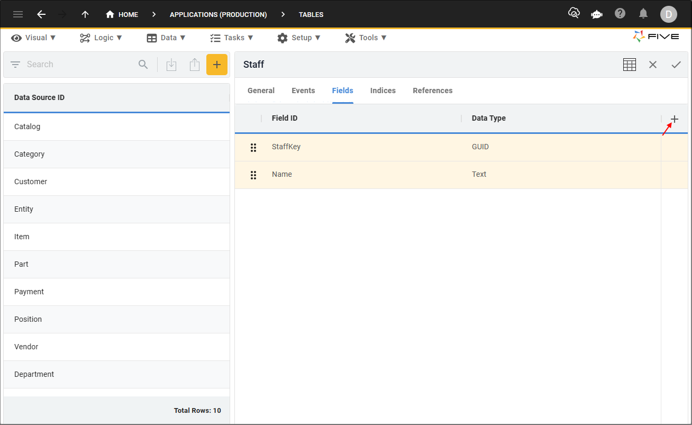This screenshot has width=692, height=425.
Task: Click the up arrow navigation icon
Action: 85,14
